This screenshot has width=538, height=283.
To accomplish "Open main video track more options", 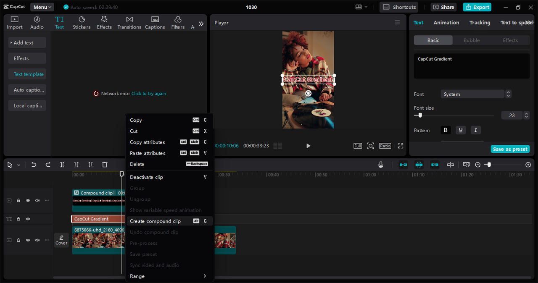I will pyautogui.click(x=47, y=240).
